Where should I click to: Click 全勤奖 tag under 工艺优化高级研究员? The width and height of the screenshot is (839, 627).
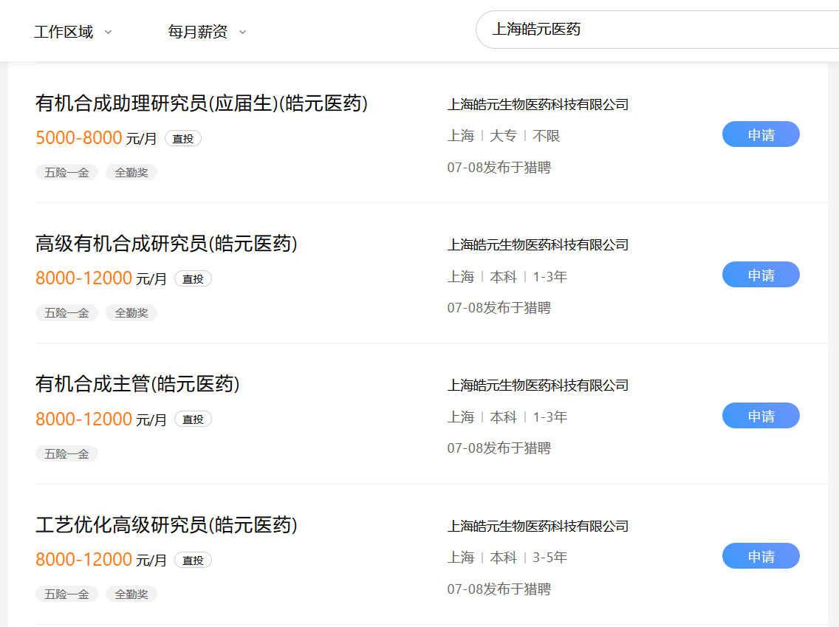[131, 594]
